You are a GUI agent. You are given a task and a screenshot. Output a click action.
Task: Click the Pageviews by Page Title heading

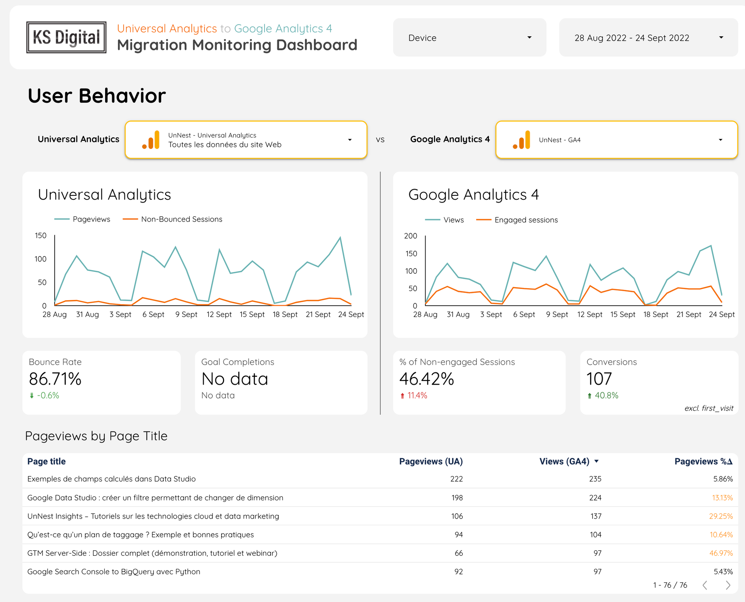(96, 436)
